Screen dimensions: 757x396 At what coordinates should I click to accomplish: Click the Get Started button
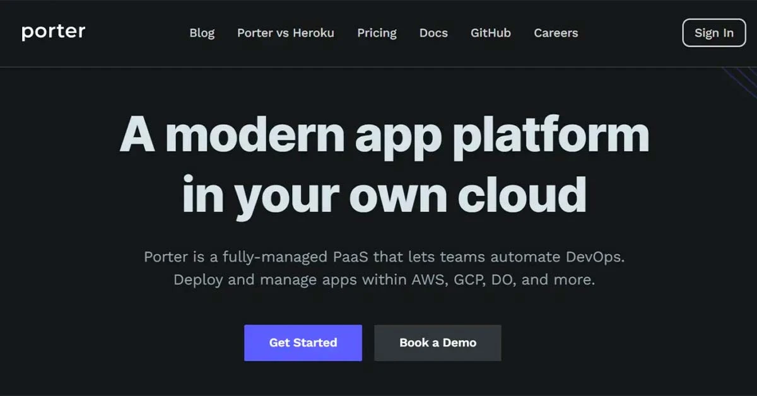[303, 343]
